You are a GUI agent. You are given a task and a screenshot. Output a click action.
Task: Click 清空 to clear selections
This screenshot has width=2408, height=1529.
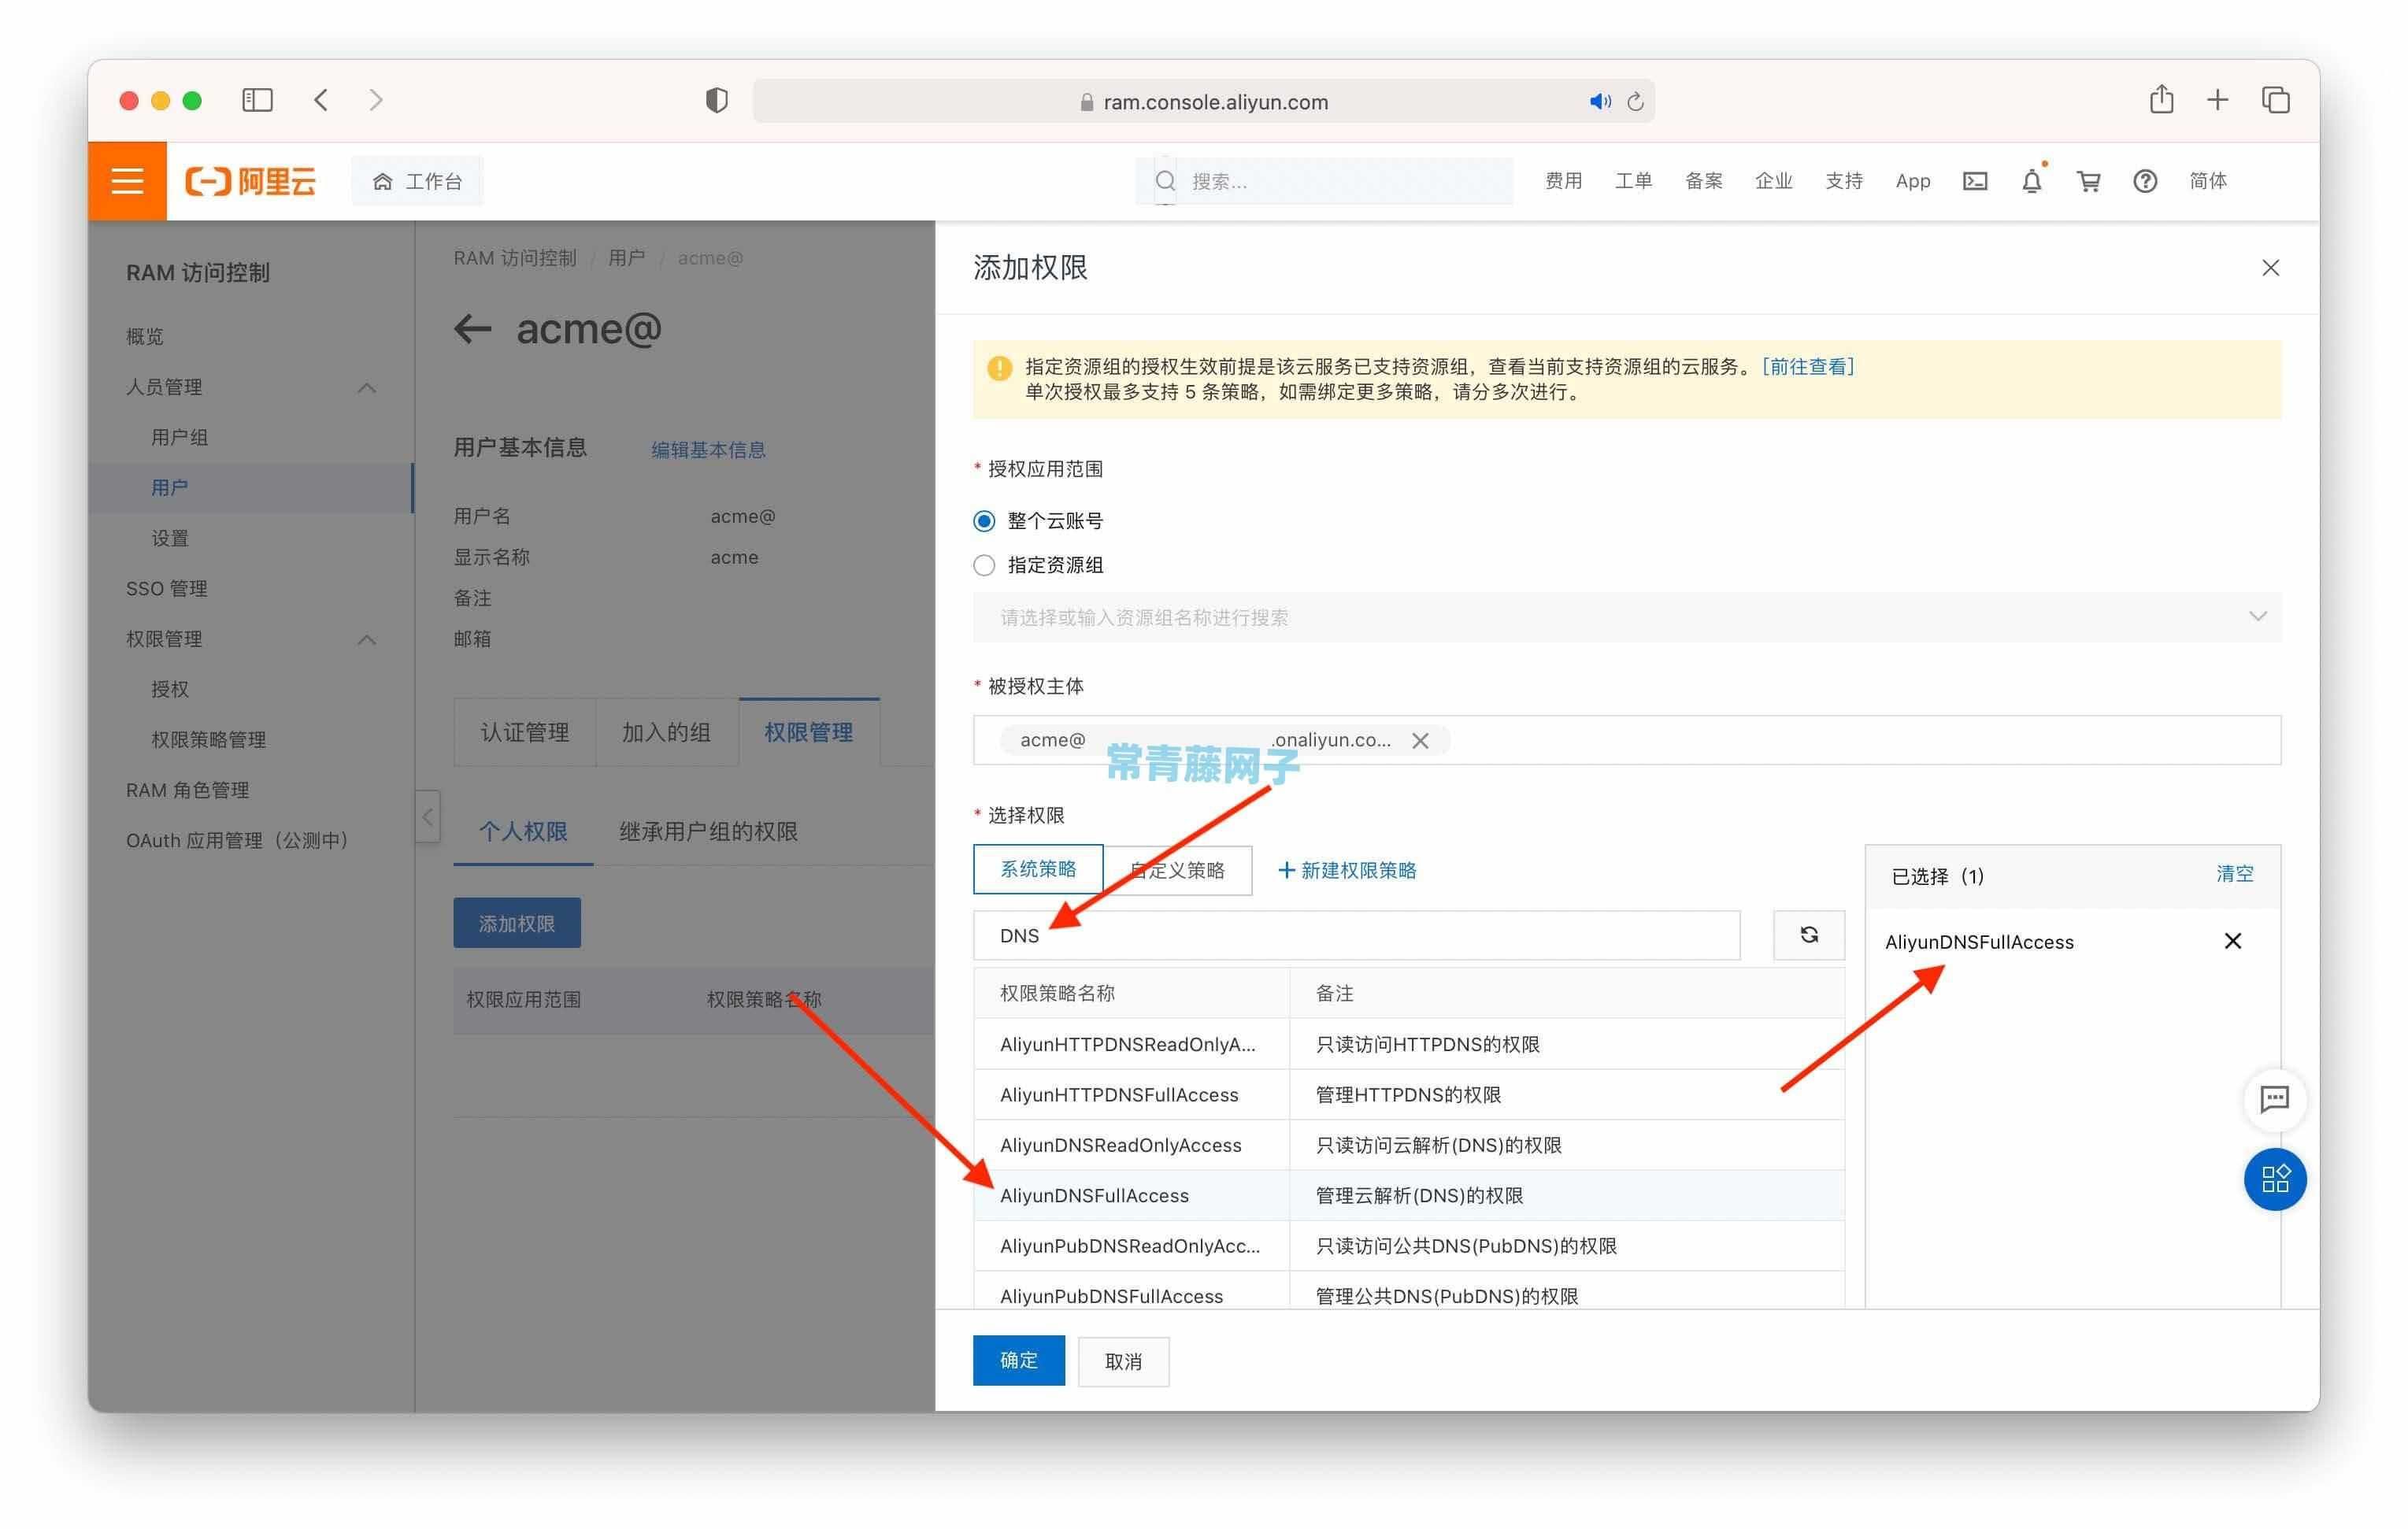pyautogui.click(x=2234, y=874)
